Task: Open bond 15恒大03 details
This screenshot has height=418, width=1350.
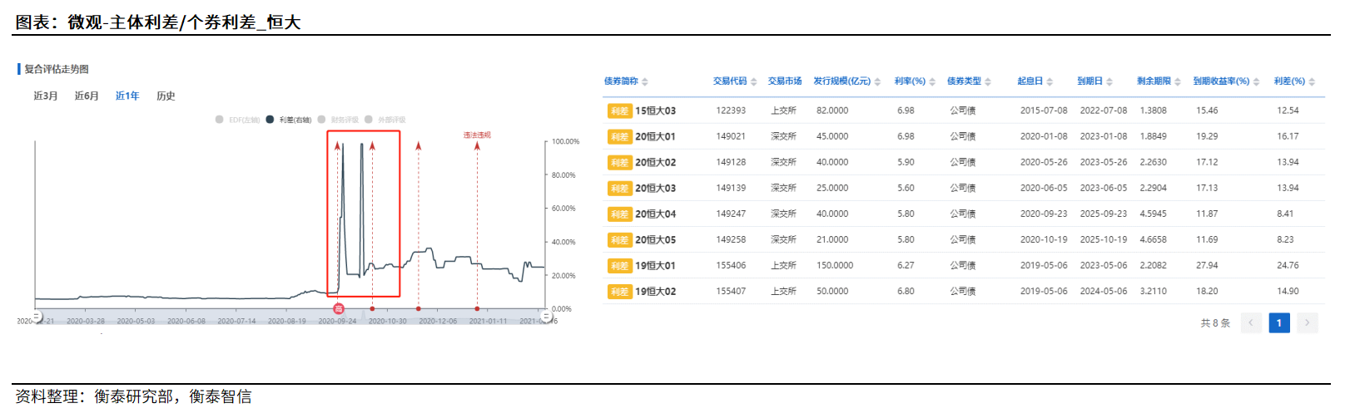Action: pos(656,111)
